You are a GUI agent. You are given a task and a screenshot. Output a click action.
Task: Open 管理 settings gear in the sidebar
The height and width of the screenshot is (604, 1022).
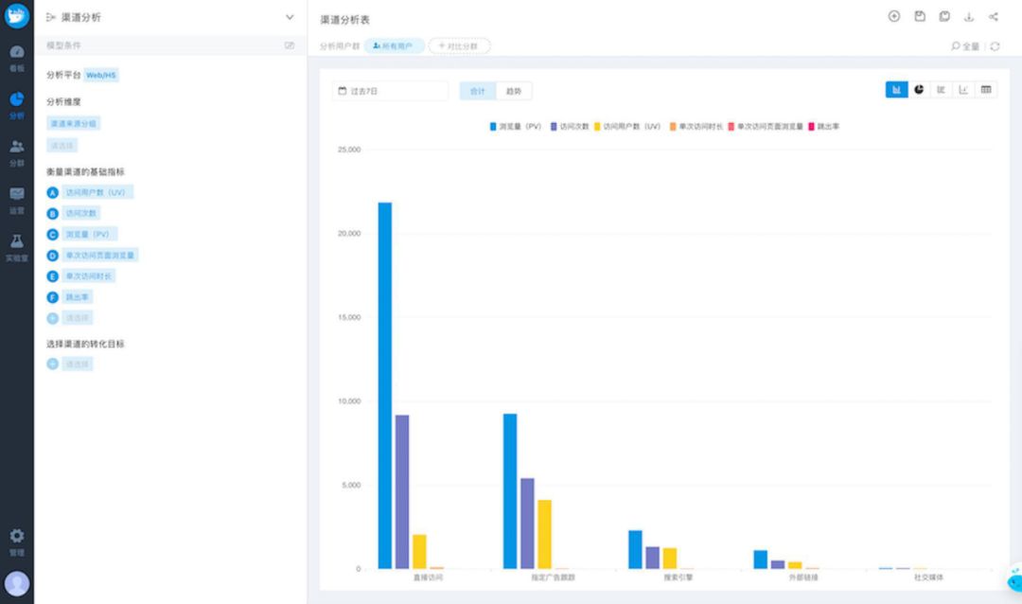(16, 541)
